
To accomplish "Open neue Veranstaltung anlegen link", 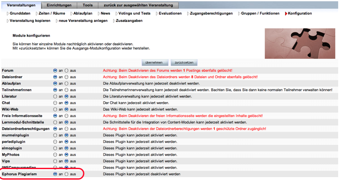I will coord(83,21).
